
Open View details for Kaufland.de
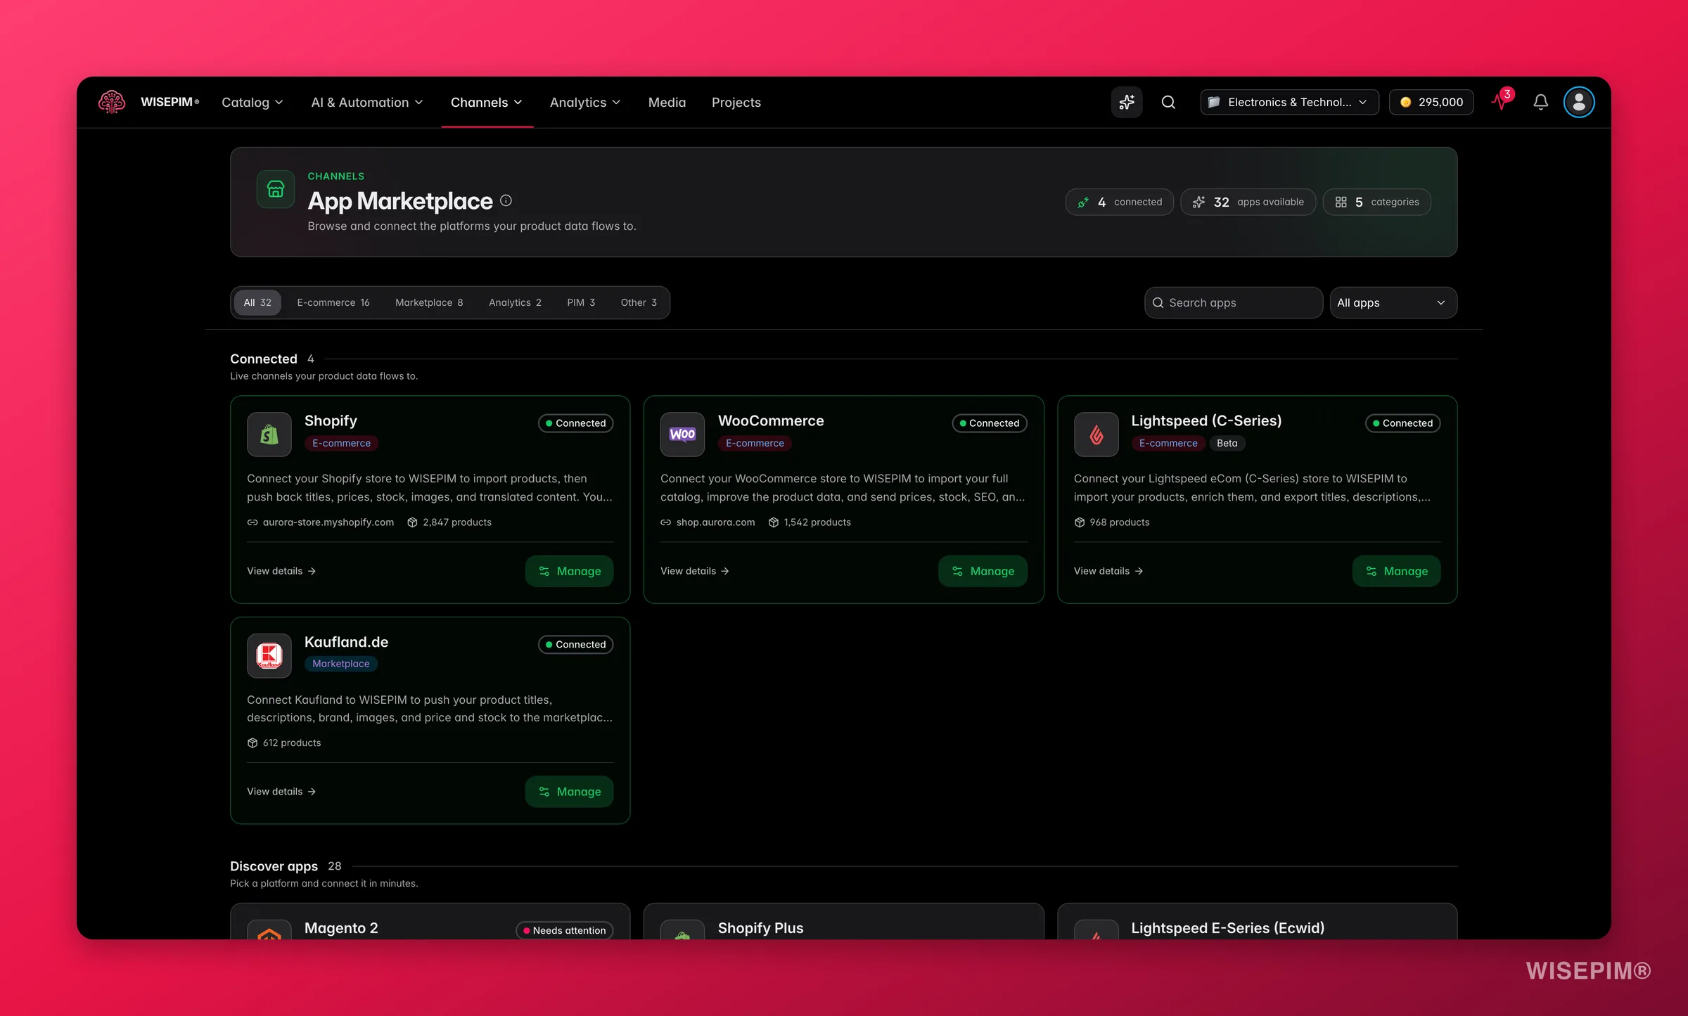pos(281,792)
